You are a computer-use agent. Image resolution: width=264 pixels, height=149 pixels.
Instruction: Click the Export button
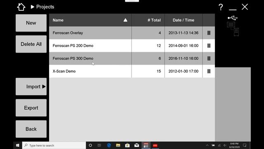[x=31, y=108]
